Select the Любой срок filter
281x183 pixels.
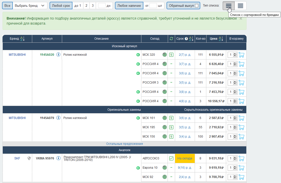(61, 6)
